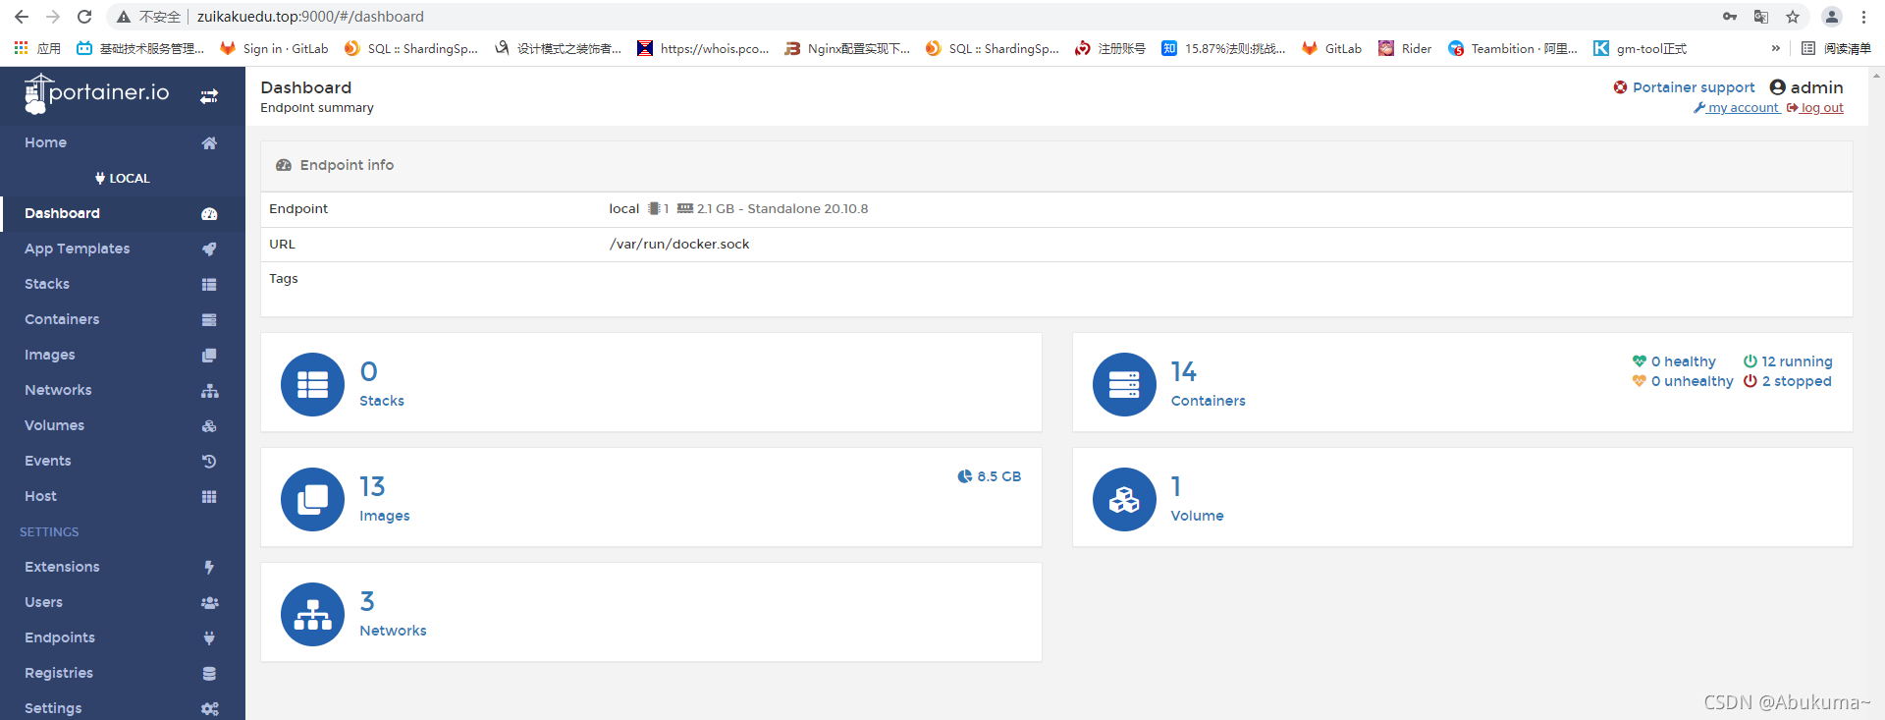1885x720 pixels.
Task: Click the browser address bar URL
Action: pos(310,17)
